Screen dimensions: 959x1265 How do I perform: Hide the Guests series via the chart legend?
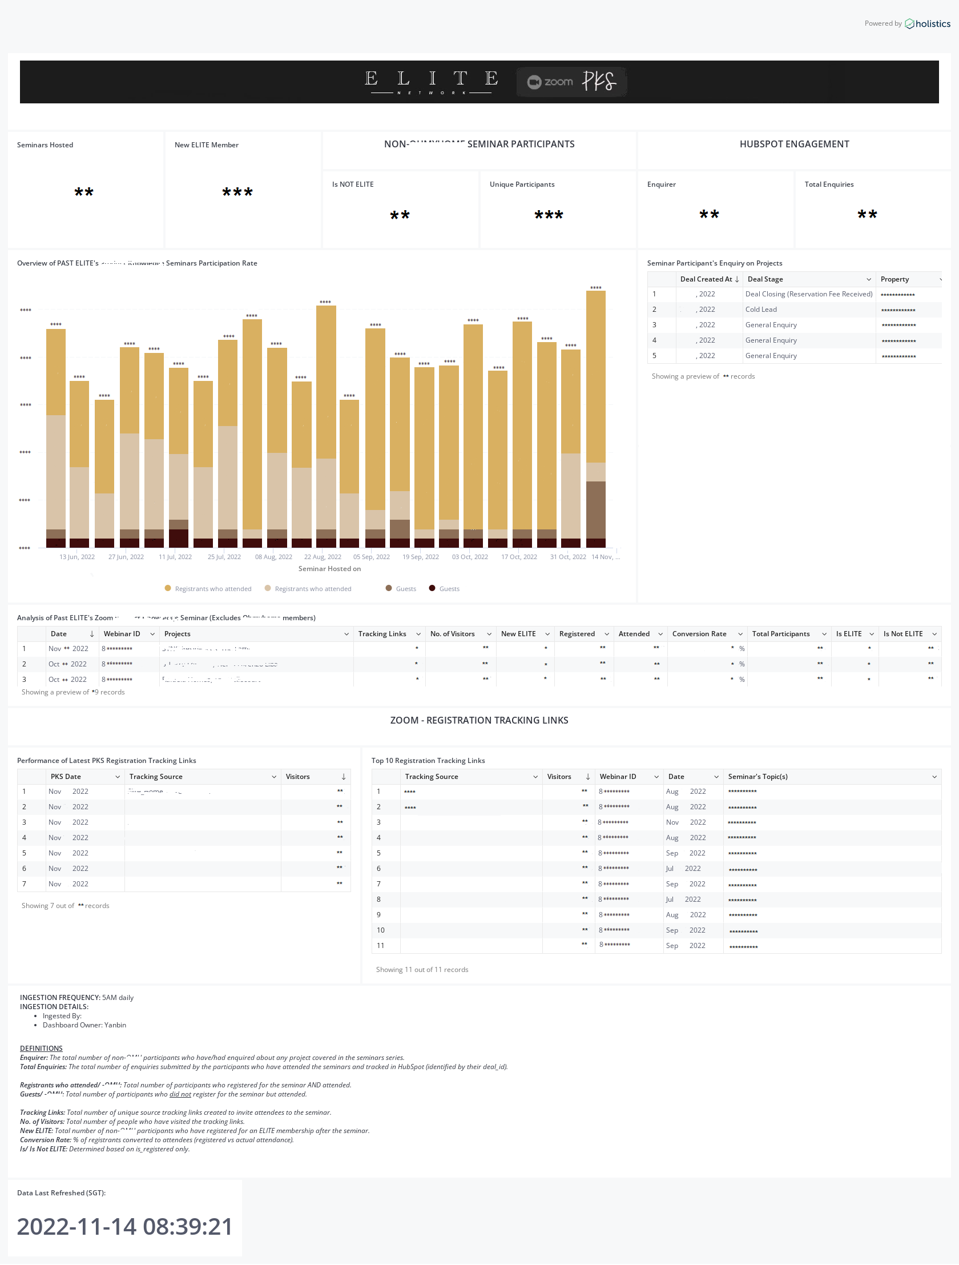pos(406,588)
